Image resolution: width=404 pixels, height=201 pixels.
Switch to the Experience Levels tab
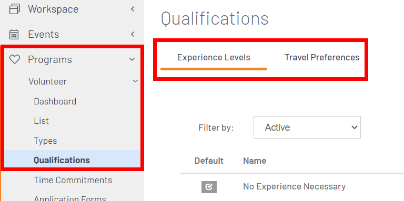point(214,57)
